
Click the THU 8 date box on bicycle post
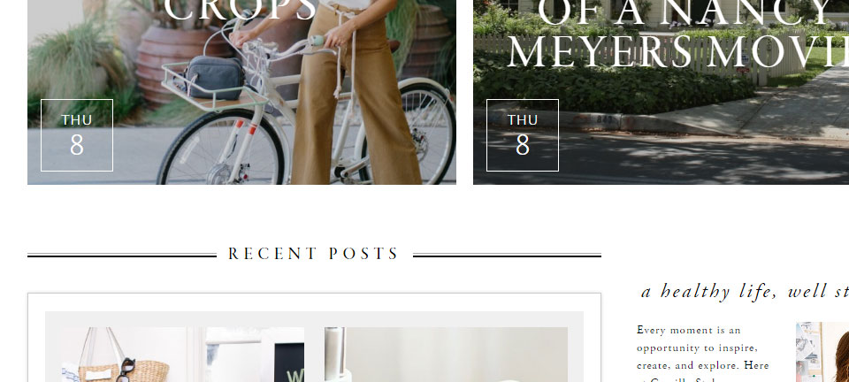pos(77,135)
